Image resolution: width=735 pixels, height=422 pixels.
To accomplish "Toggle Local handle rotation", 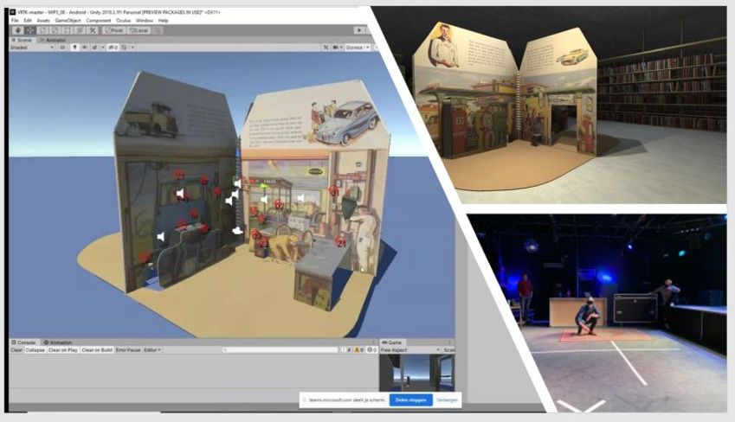I will 139,30.
